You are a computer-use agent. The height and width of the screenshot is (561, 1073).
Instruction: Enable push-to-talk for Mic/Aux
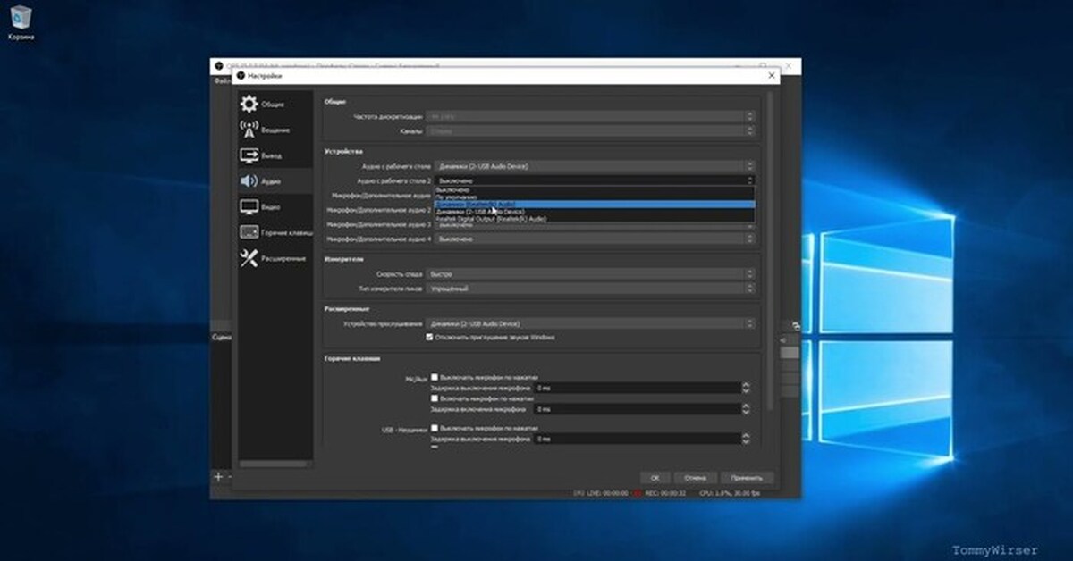pyautogui.click(x=435, y=398)
